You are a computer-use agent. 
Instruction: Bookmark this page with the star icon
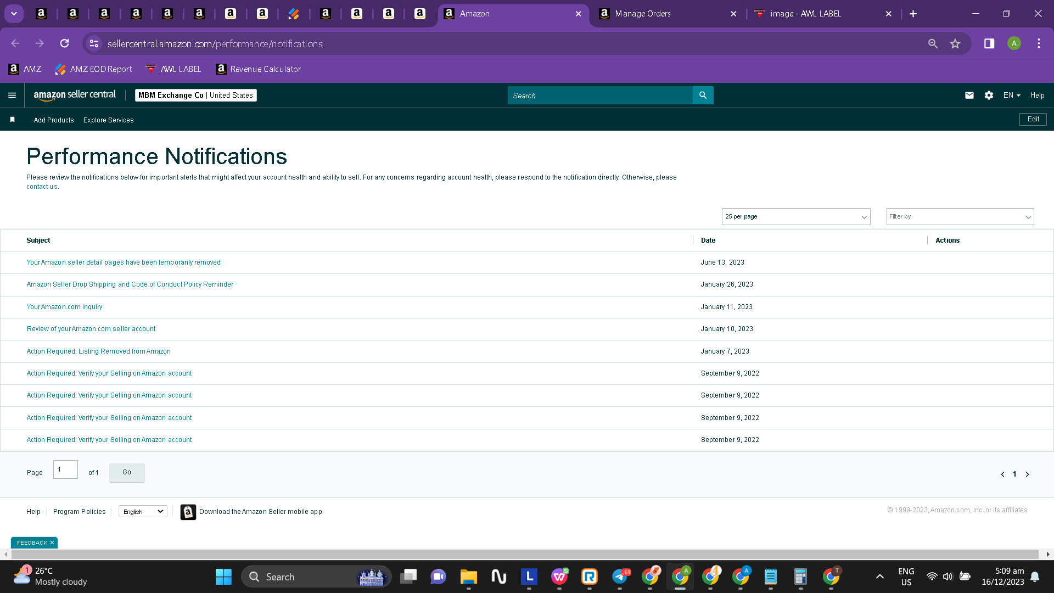click(955, 44)
